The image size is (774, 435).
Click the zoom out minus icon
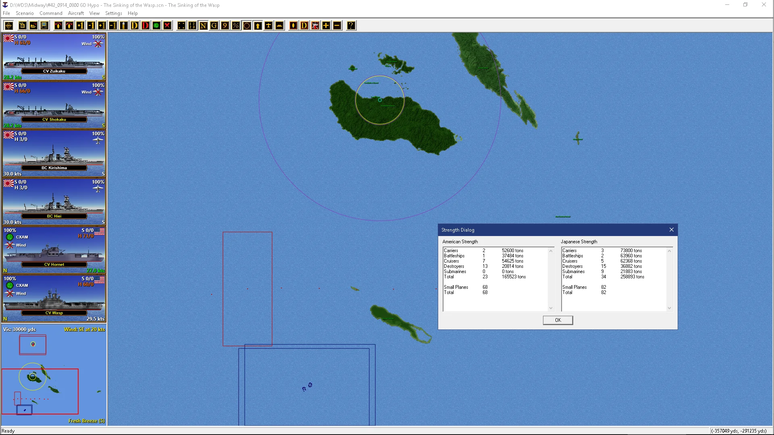[337, 26]
